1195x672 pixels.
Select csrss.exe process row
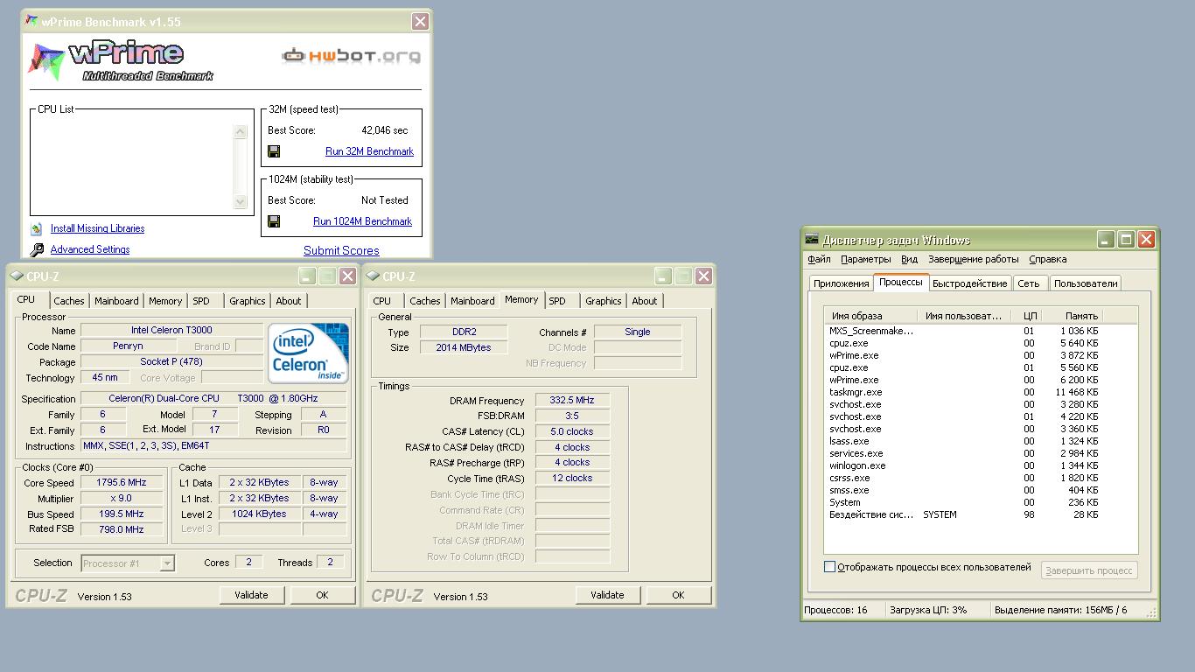(x=964, y=478)
